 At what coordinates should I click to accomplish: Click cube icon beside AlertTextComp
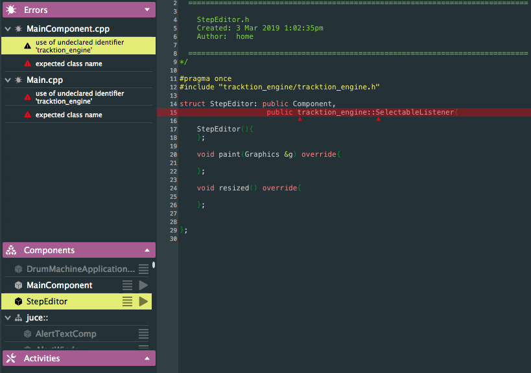click(28, 334)
